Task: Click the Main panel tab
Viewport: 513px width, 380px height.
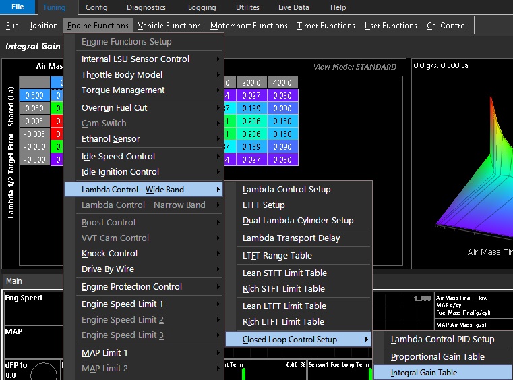Action: point(13,281)
